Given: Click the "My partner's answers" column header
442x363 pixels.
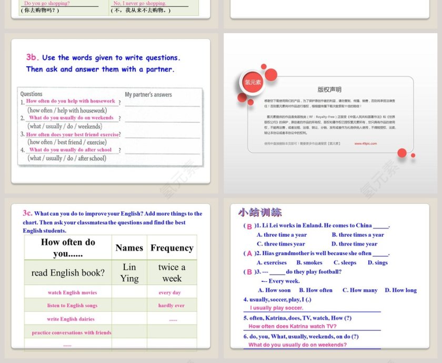Looking at the screenshot, I should click(x=149, y=95).
